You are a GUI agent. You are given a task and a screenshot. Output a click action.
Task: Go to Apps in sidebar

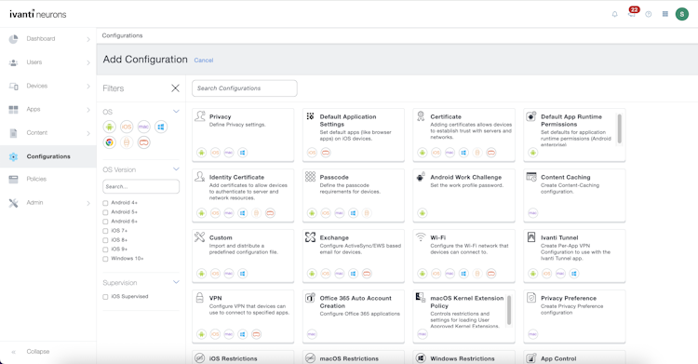pyautogui.click(x=34, y=109)
